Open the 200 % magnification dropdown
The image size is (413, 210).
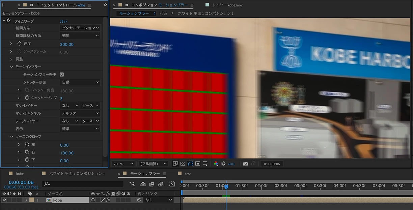pyautogui.click(x=123, y=164)
